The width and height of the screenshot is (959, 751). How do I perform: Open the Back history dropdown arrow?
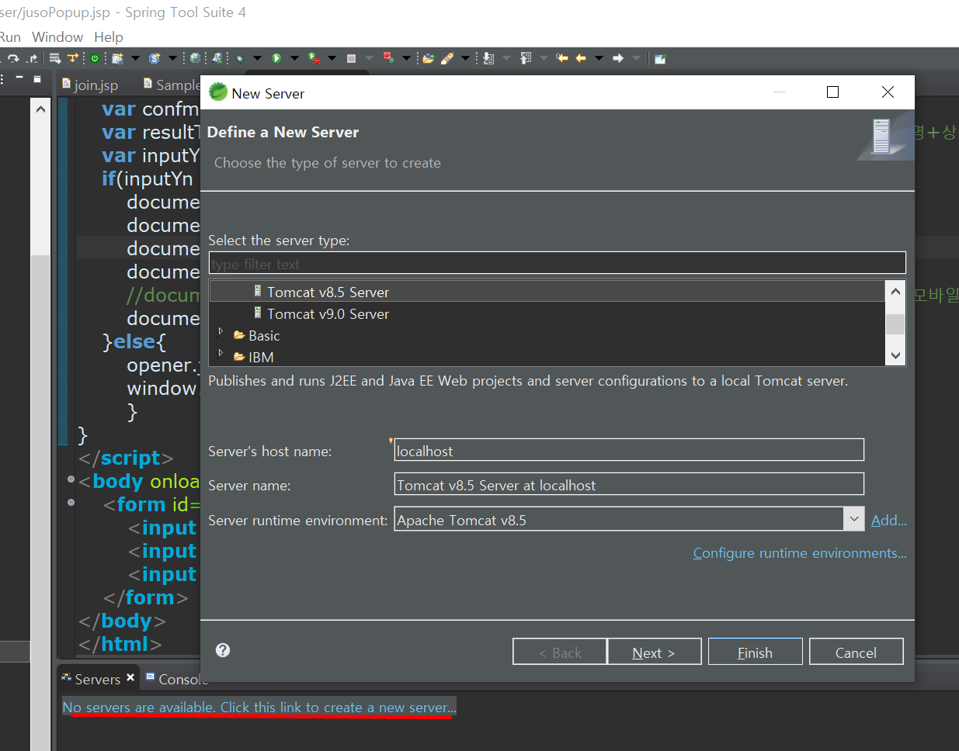coord(599,58)
